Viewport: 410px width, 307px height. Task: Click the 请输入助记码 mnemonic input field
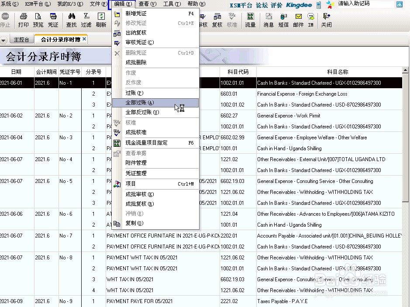tap(365, 4)
